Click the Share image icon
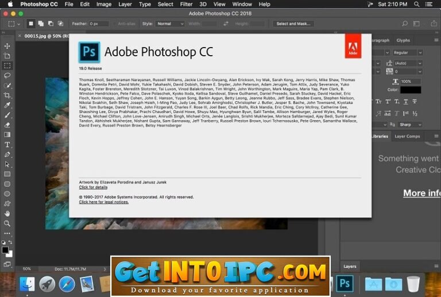Viewport: 441px width, 297px height. 434,24
